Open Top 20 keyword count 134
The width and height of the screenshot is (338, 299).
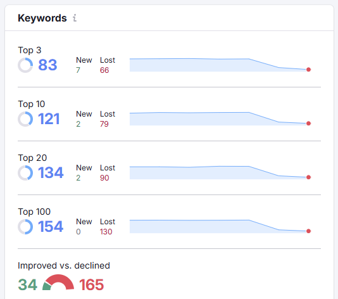click(x=51, y=173)
